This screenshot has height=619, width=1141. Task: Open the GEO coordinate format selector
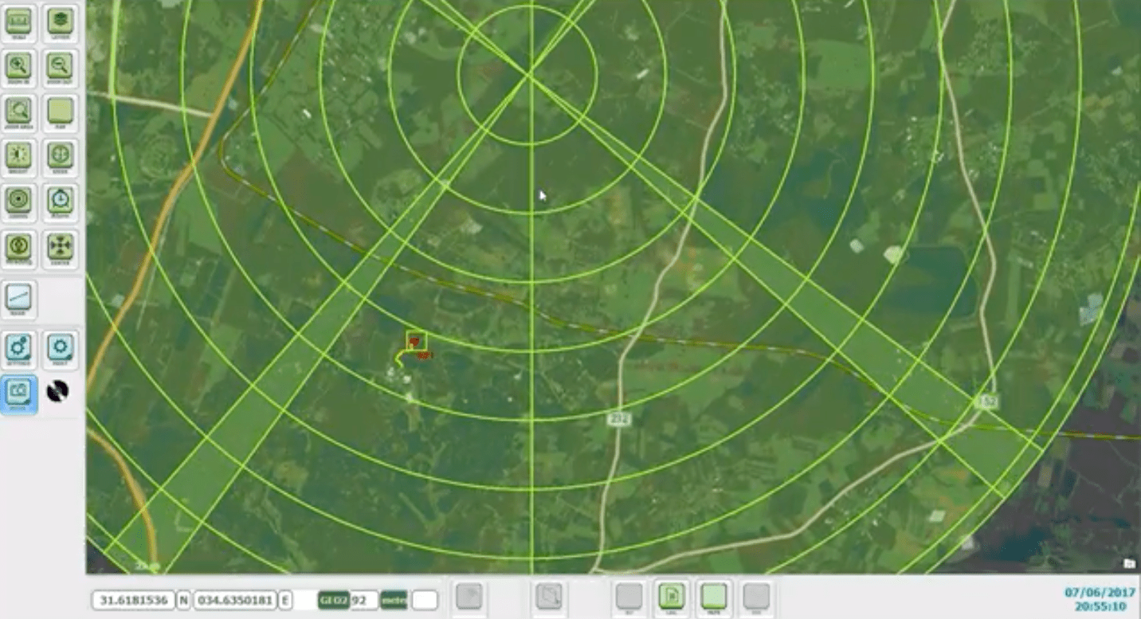(x=333, y=600)
